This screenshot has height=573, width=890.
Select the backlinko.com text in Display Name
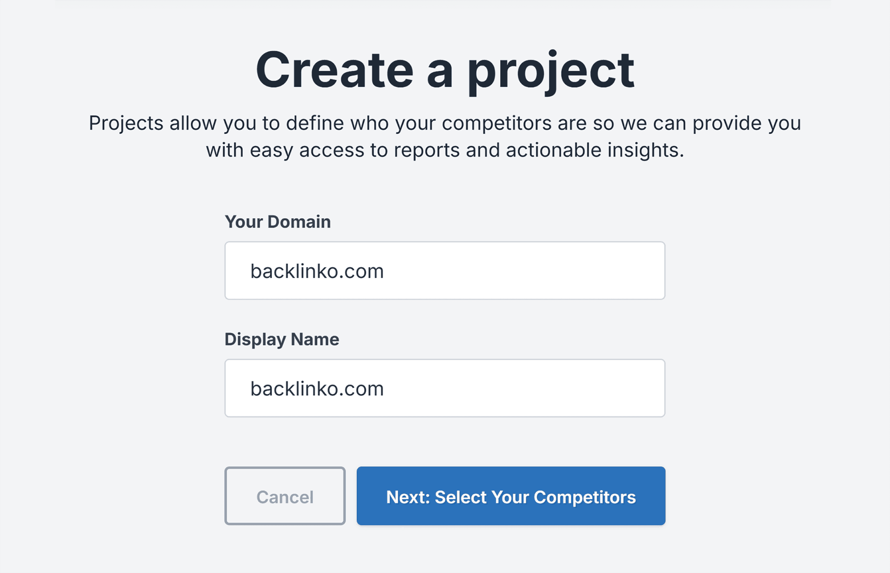pos(317,388)
